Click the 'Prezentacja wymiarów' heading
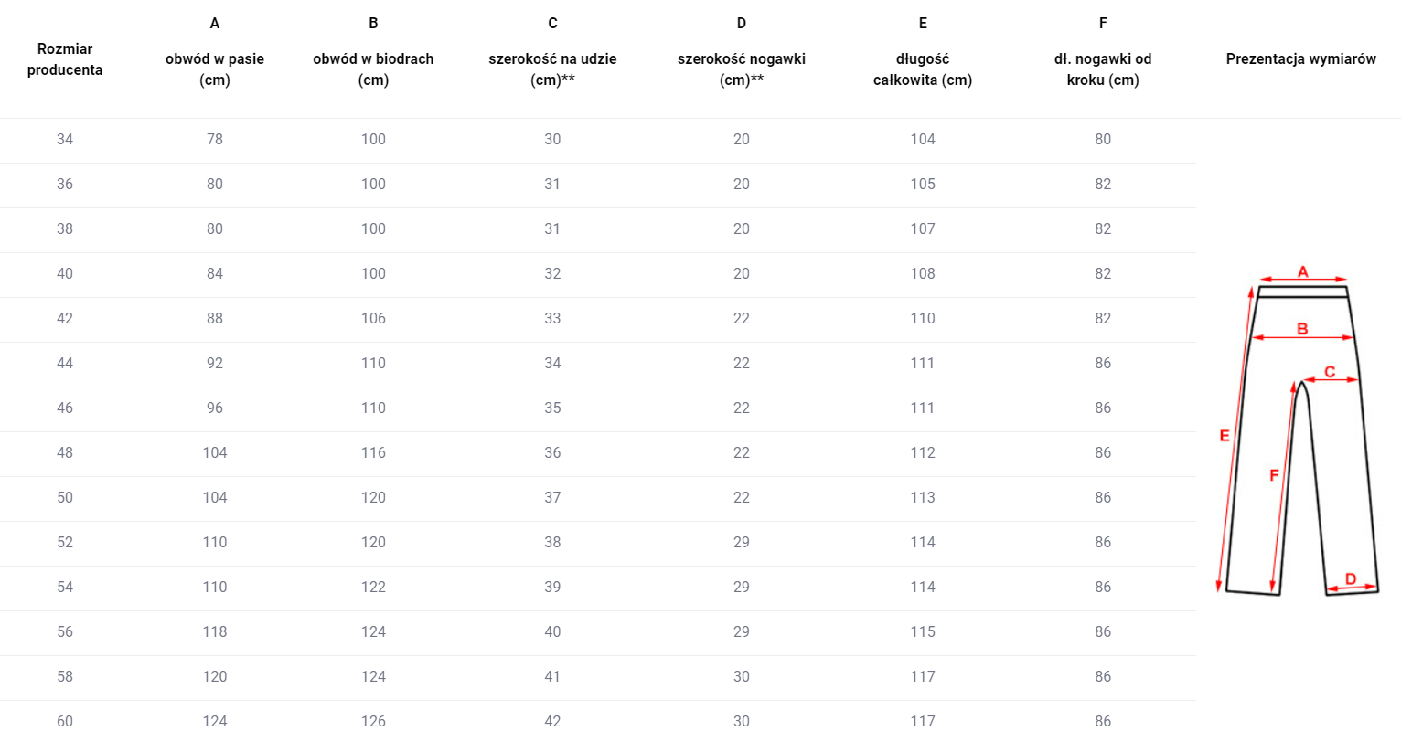Screen dimensions: 1401x742 click(x=1300, y=59)
